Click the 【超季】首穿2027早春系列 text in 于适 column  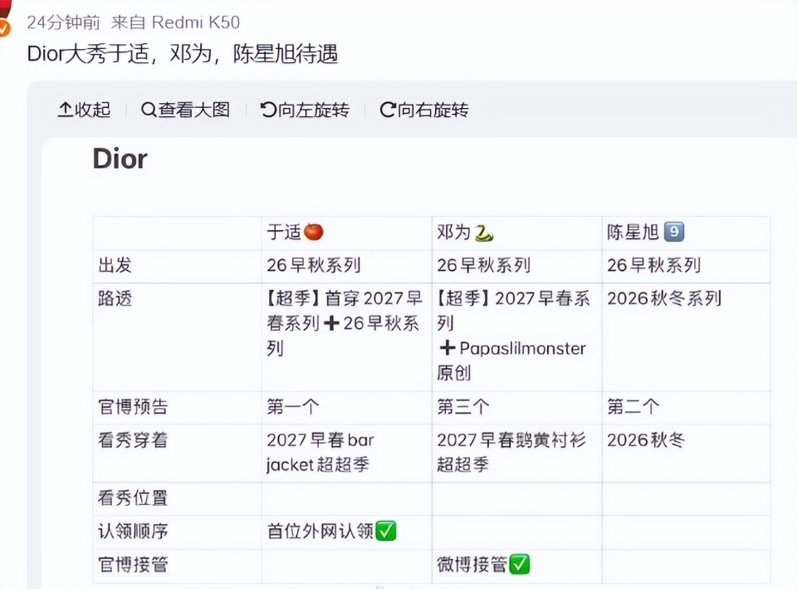[x=344, y=311]
